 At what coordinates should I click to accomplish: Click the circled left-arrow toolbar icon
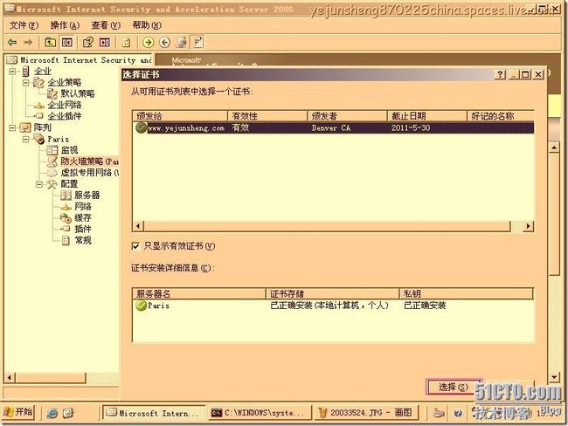click(165, 43)
